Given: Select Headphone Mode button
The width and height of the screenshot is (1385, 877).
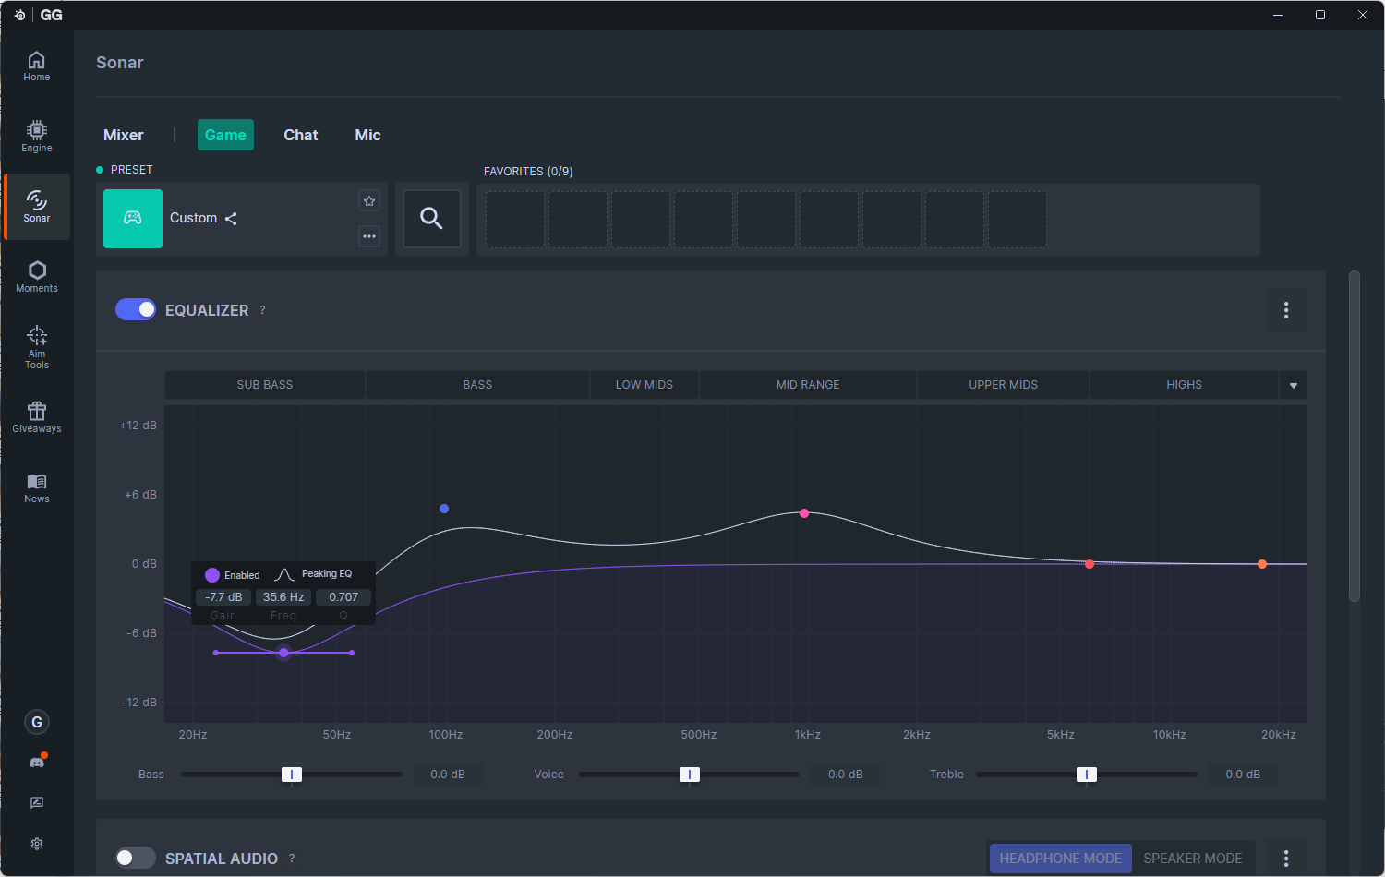Looking at the screenshot, I should click(x=1061, y=859).
